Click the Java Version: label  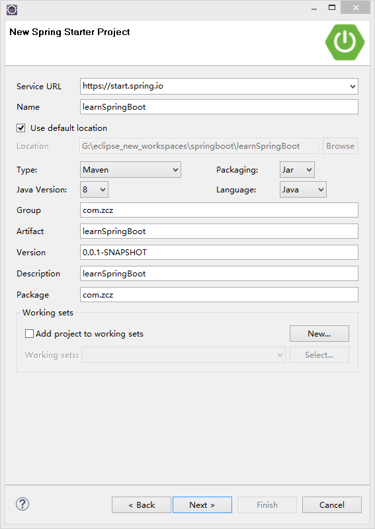coord(42,190)
